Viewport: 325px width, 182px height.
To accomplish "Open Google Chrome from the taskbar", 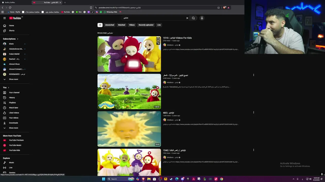I will click(221, 179).
